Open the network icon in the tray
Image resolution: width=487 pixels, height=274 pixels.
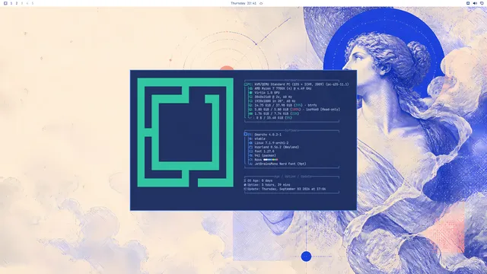pyautogui.click(x=468, y=3)
